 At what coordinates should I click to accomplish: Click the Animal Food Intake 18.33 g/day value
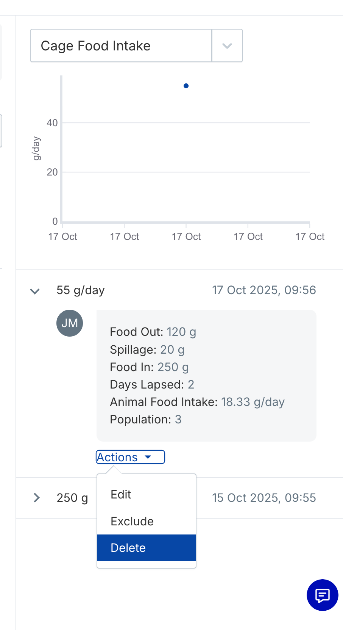tap(253, 402)
